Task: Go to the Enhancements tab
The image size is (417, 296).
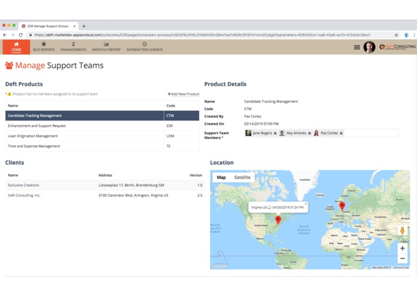Action: (x=73, y=47)
